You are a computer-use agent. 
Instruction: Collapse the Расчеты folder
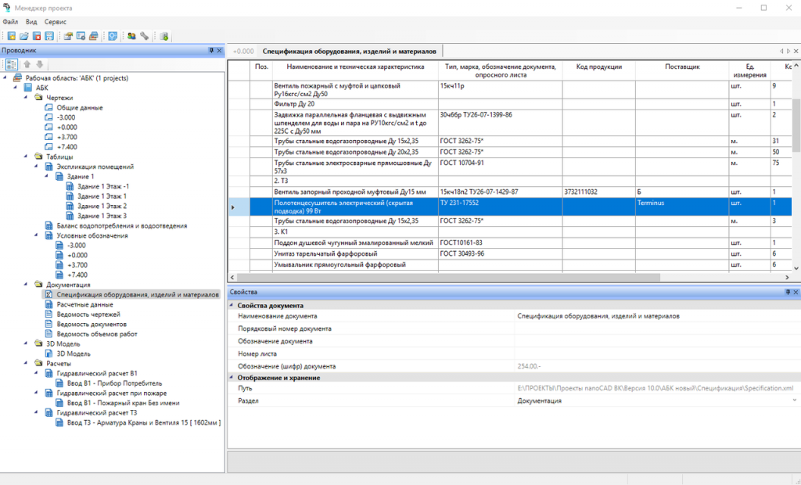coord(26,363)
